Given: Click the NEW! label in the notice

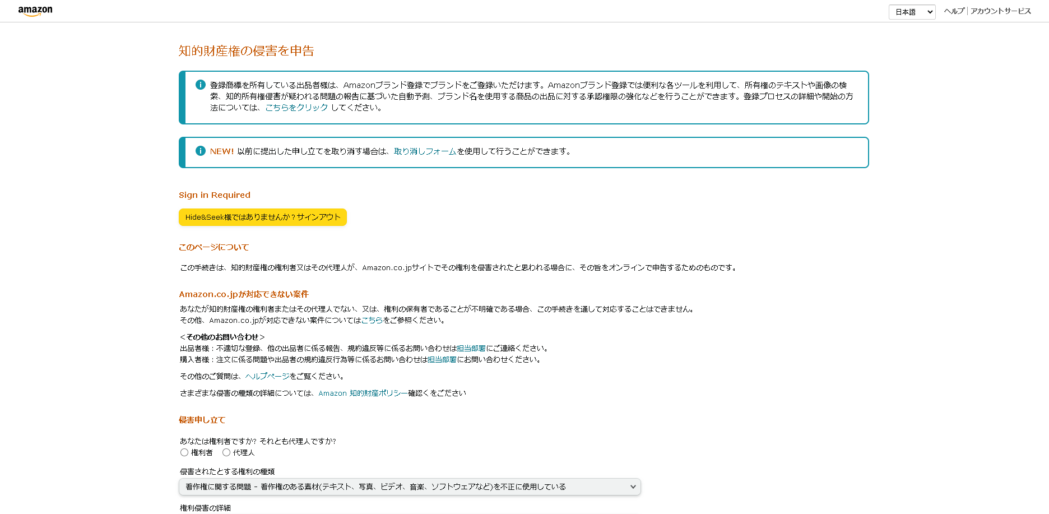Looking at the screenshot, I should 222,151.
